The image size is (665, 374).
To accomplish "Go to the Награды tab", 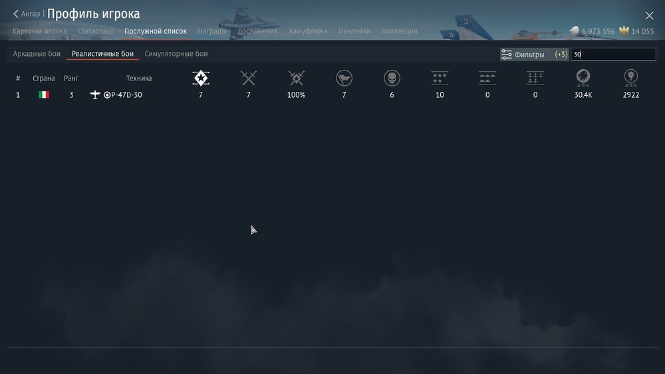I will [212, 31].
